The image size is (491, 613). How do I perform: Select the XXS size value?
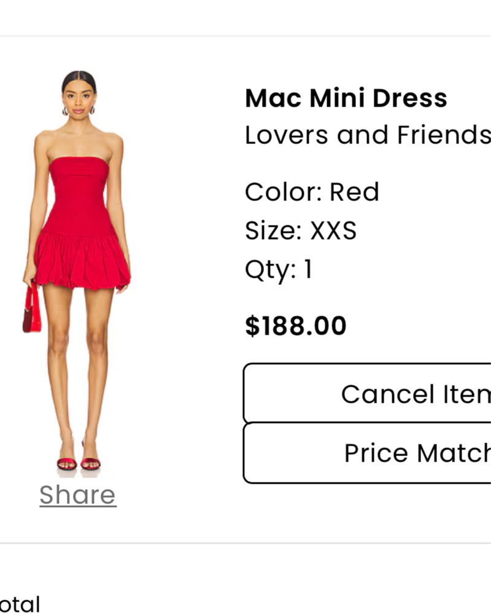tap(333, 231)
